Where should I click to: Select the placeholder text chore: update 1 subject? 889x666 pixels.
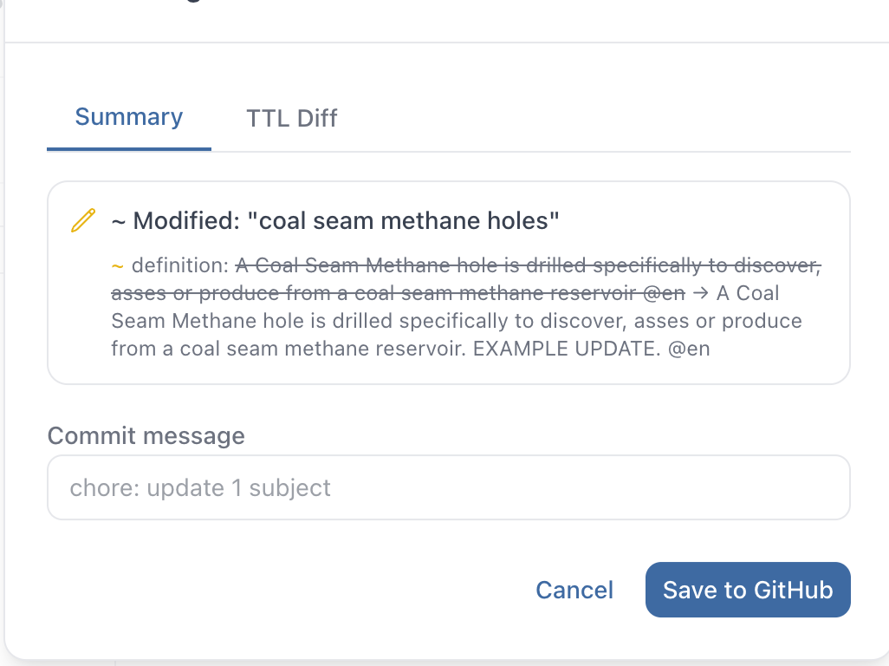coord(200,487)
